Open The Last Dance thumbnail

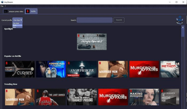click(51, 97)
